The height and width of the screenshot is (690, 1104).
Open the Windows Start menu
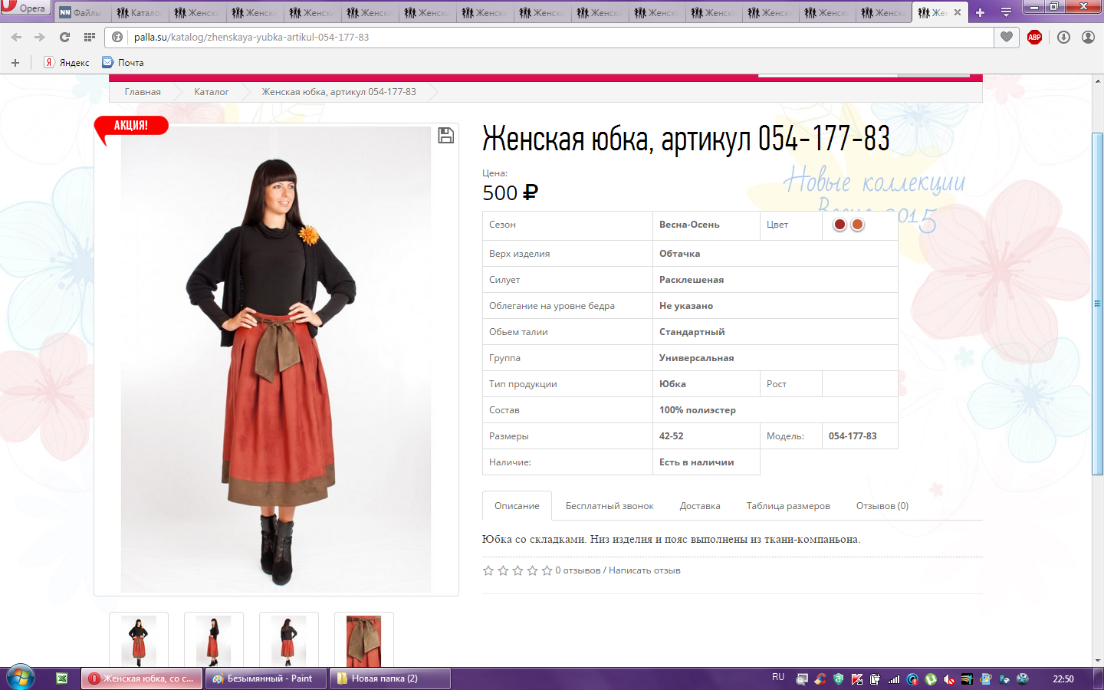point(20,678)
